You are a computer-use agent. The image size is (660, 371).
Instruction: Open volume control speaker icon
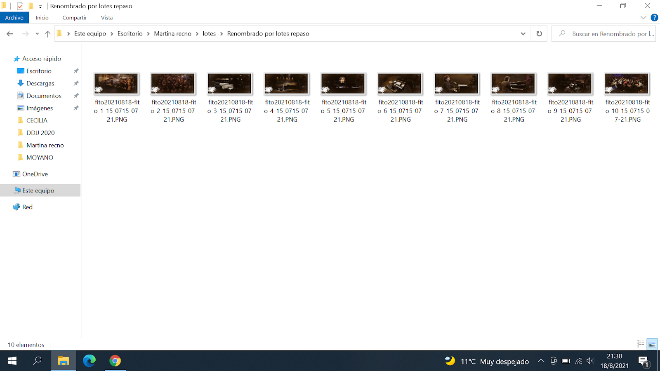(590, 361)
